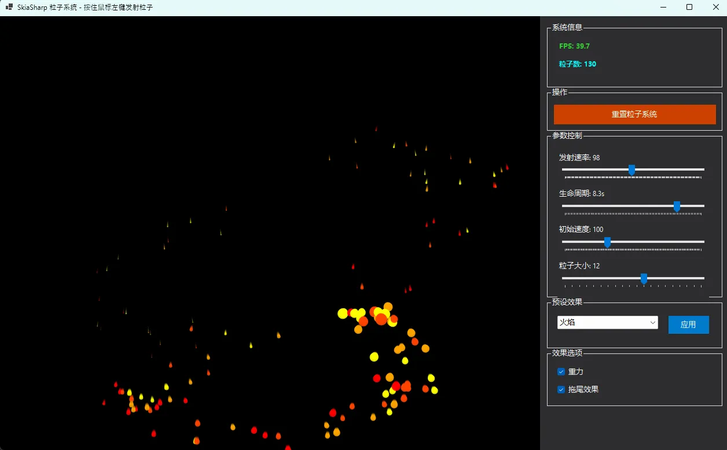The height and width of the screenshot is (450, 727).
Task: Click the green FPS readout
Action: [x=574, y=46]
